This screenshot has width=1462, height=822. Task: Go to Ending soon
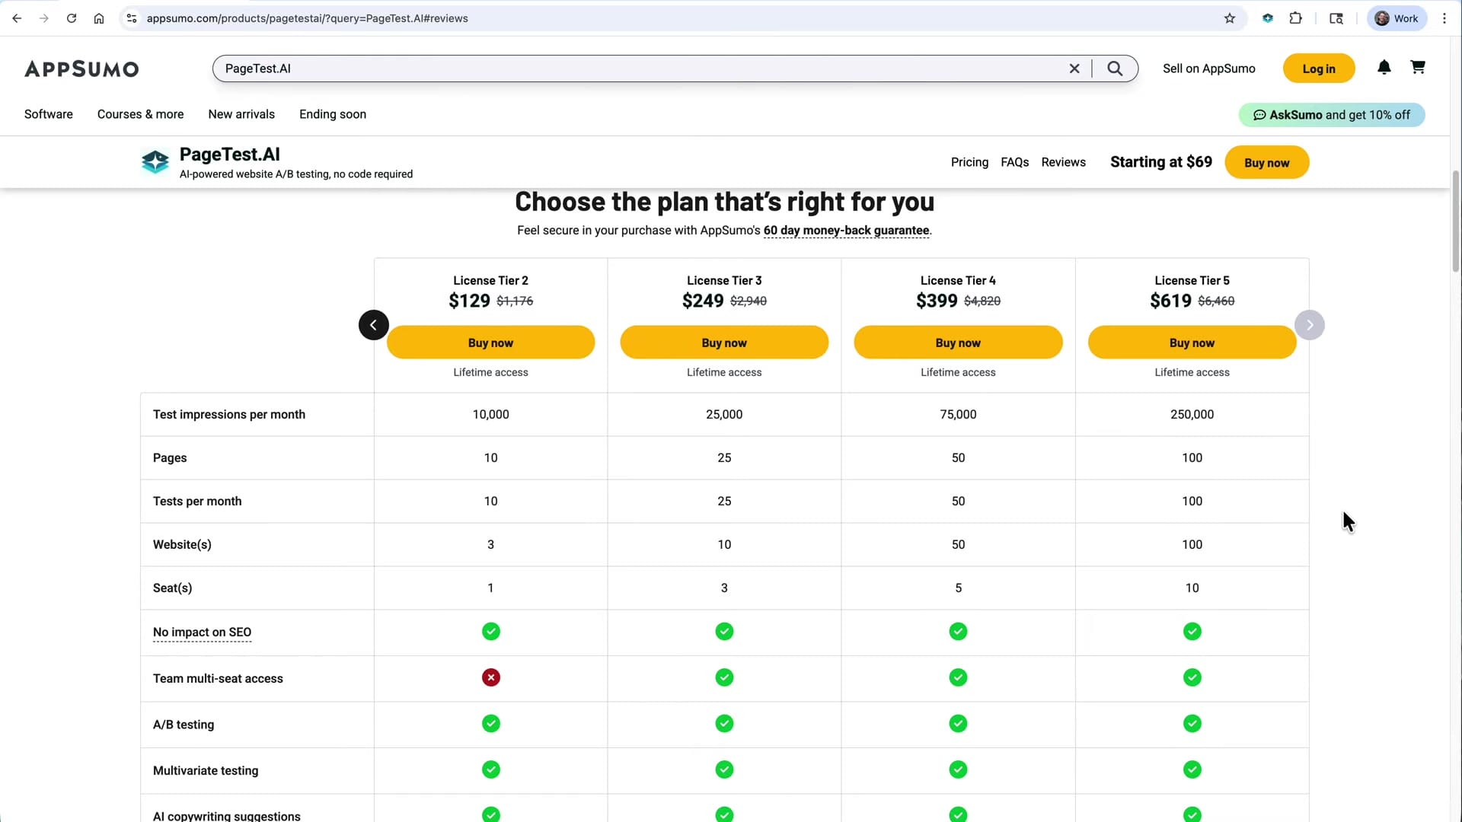tap(333, 114)
